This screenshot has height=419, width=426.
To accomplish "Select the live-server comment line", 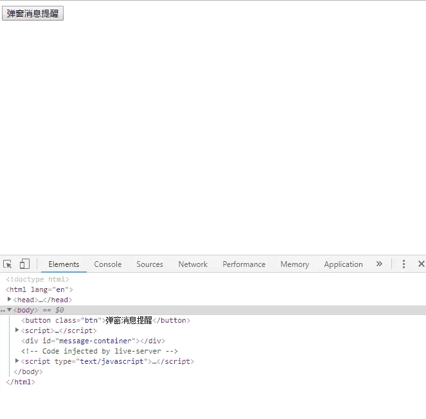I will (100, 351).
